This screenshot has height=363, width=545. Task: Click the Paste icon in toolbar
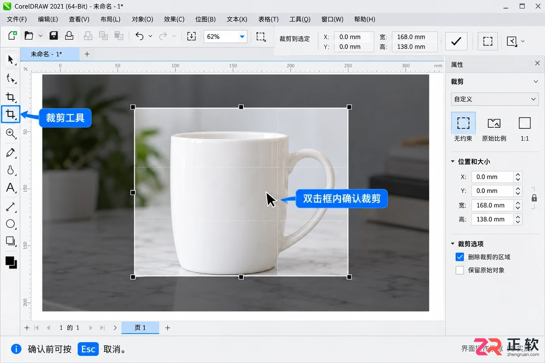119,36
